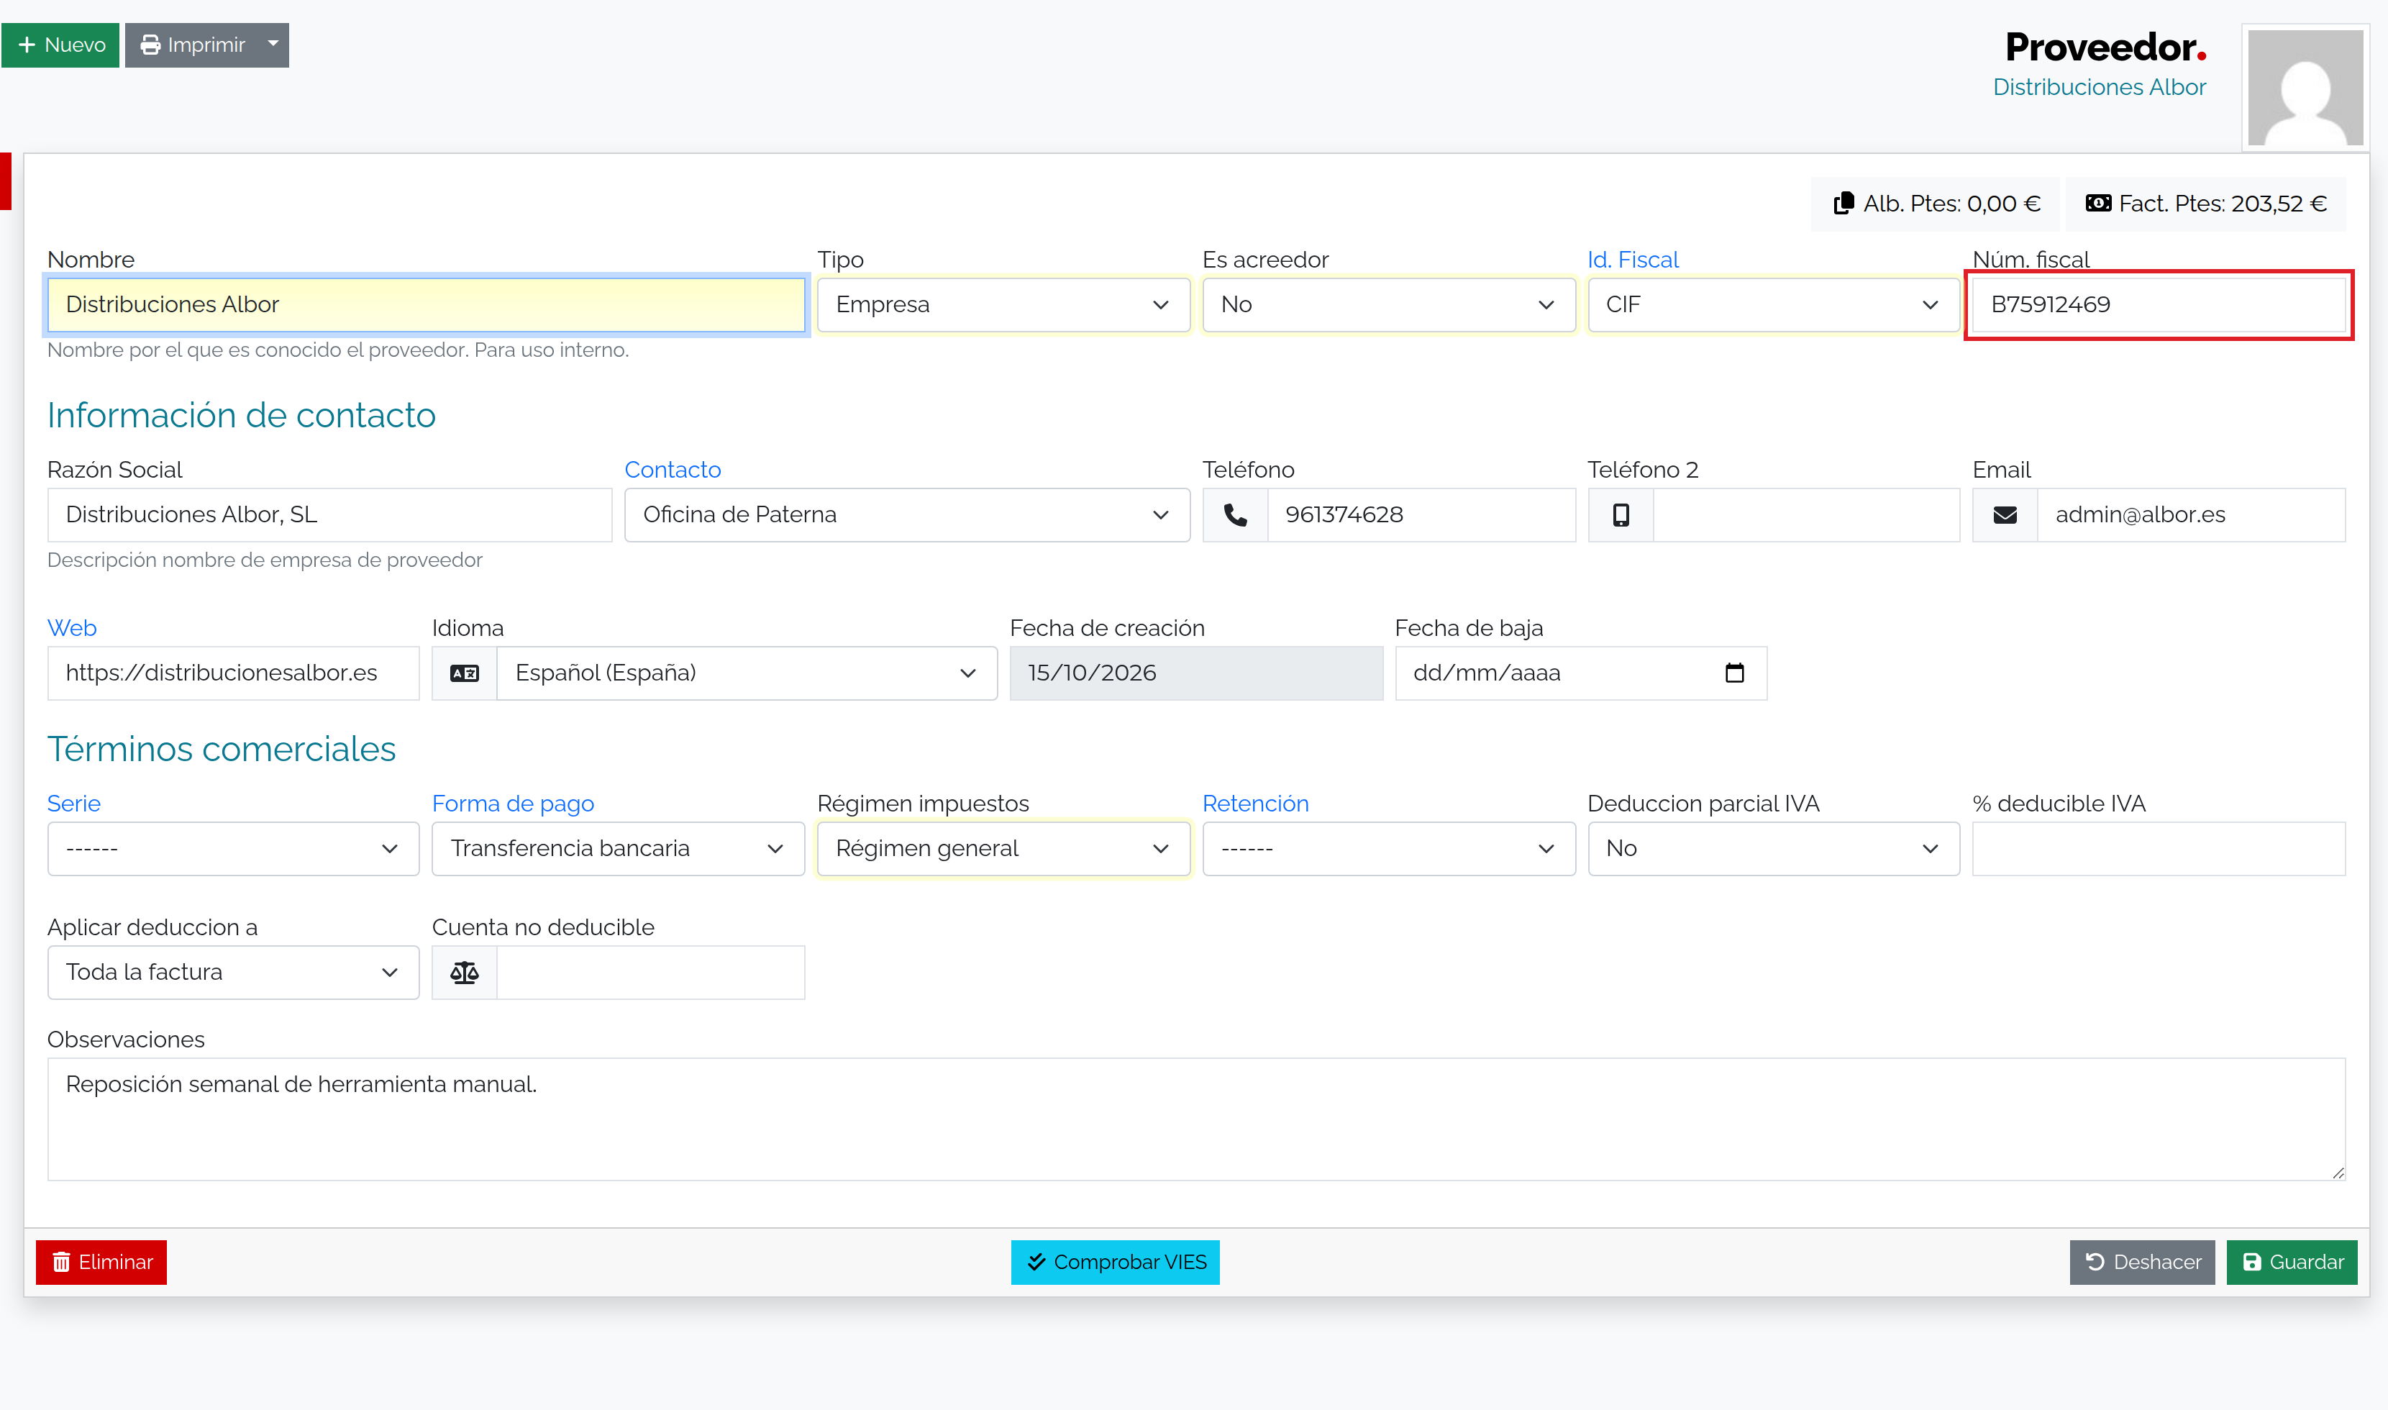Viewport: 2388px width, 1410px height.
Task: Expand the Contacto dropdown Oficina de Paterna
Action: [907, 515]
